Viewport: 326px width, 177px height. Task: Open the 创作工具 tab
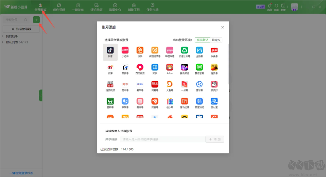(x=134, y=7)
